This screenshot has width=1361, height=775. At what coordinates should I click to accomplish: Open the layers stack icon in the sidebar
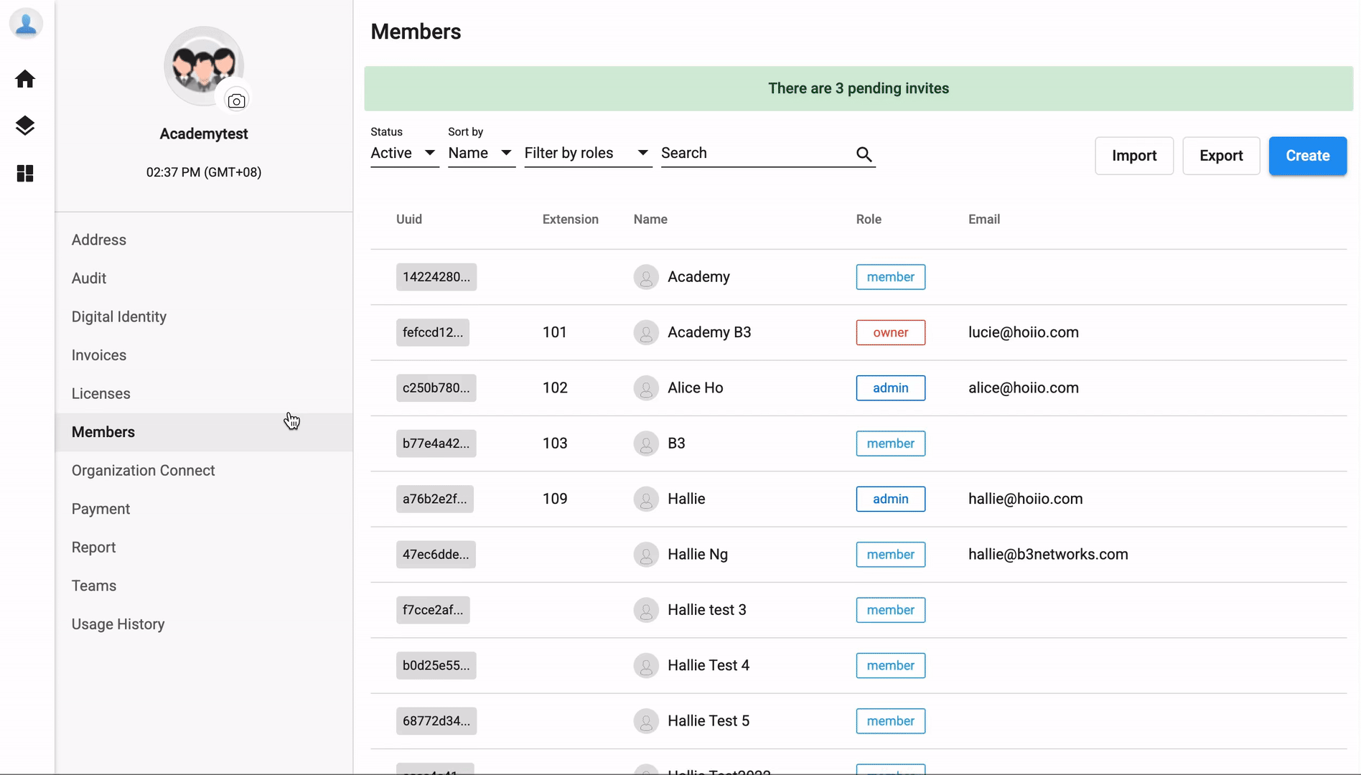25,126
